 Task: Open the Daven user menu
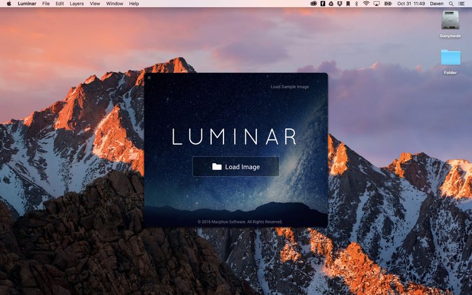point(437,4)
